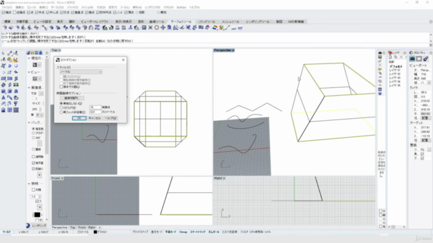The height and width of the screenshot is (243, 433).
Task: Open the プロパティ panel tab icon
Action: [x=411, y=53]
